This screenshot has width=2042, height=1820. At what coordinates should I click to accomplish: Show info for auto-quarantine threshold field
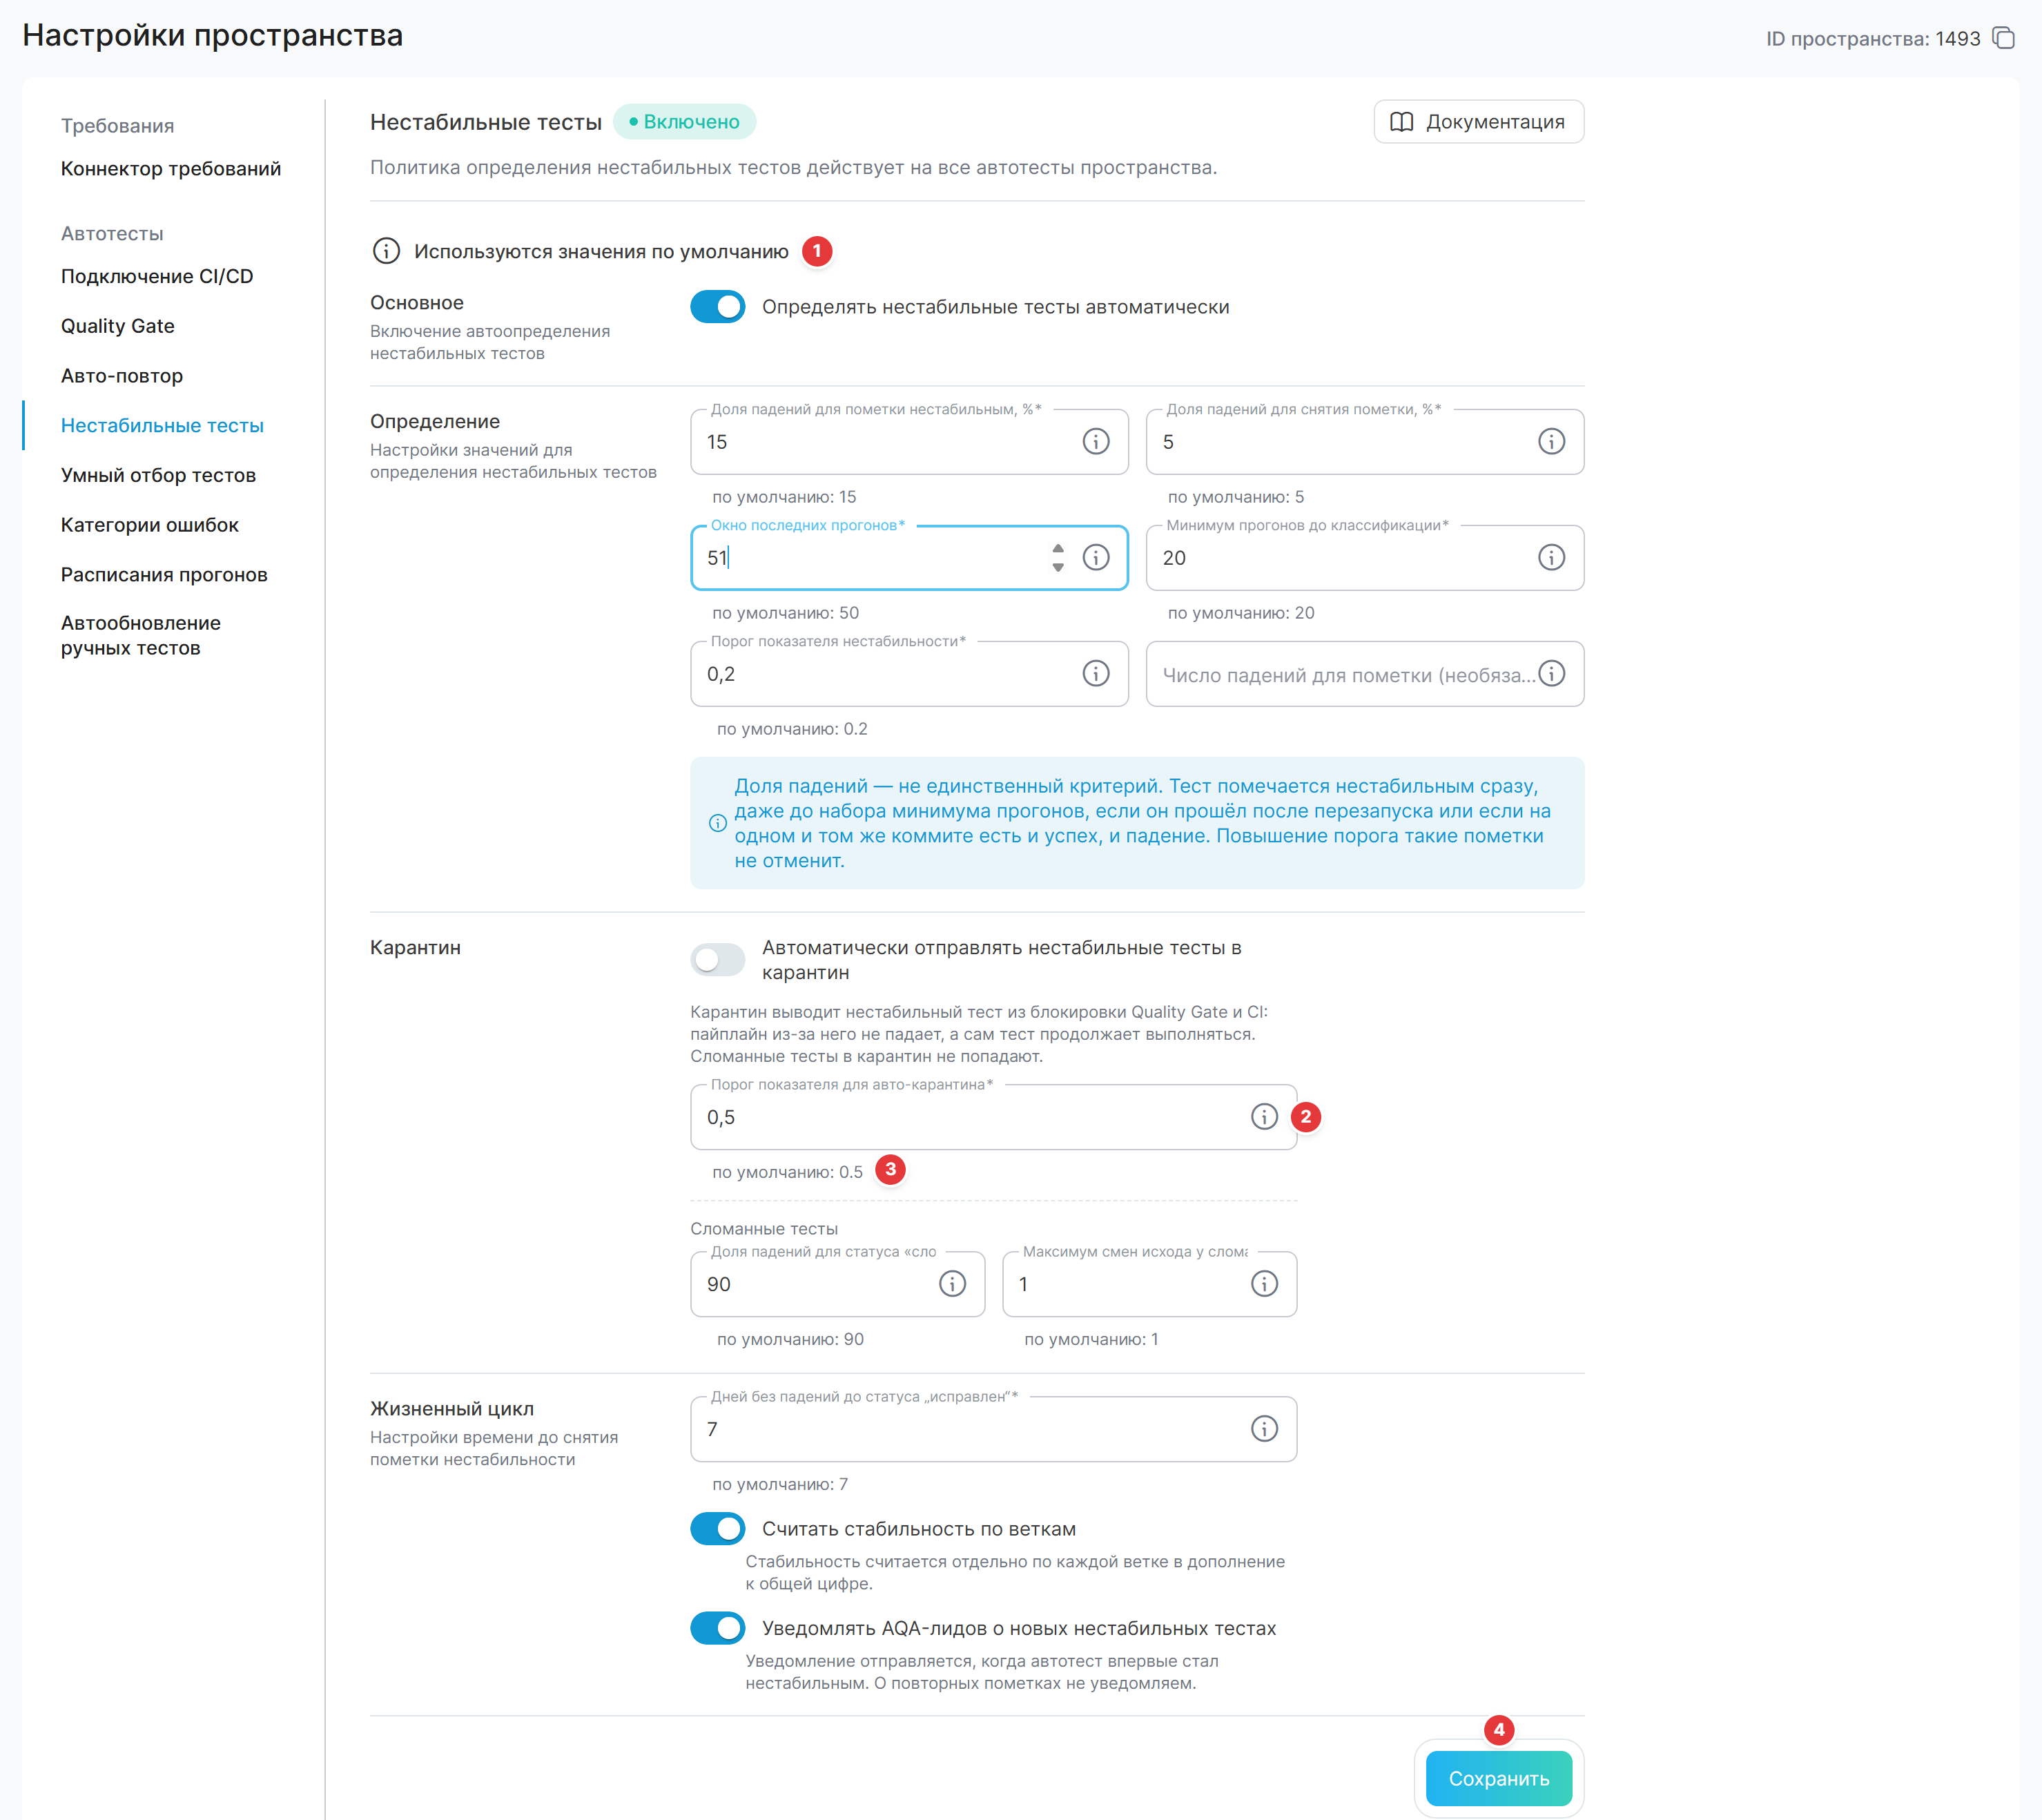(1264, 1116)
